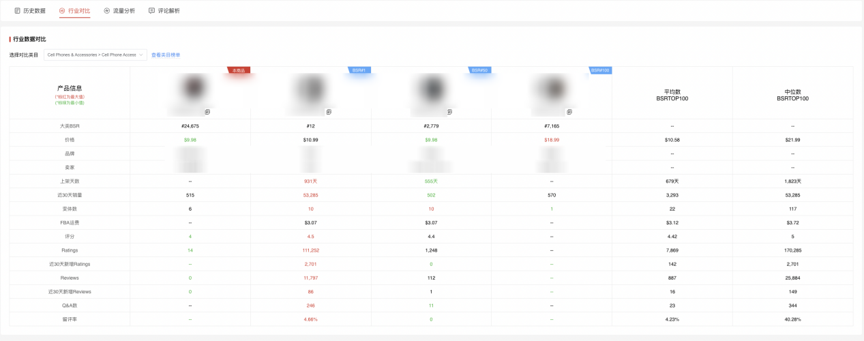Click the 4.66% review rate value
The width and height of the screenshot is (864, 341).
coord(311,319)
